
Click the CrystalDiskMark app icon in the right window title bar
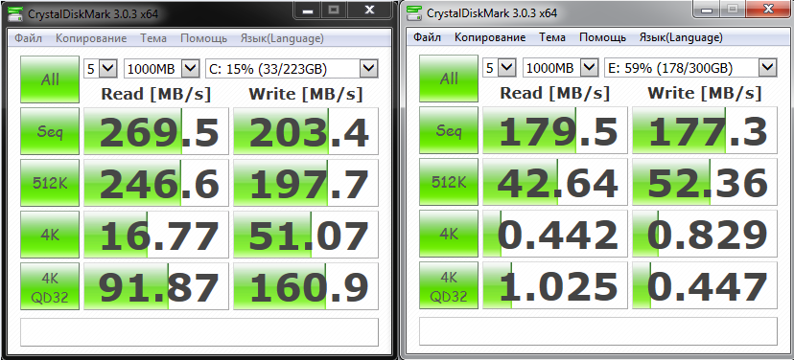[x=415, y=13]
